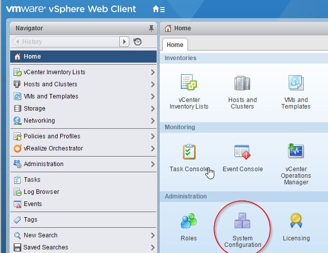Open Administration in the Navigator

click(83, 164)
